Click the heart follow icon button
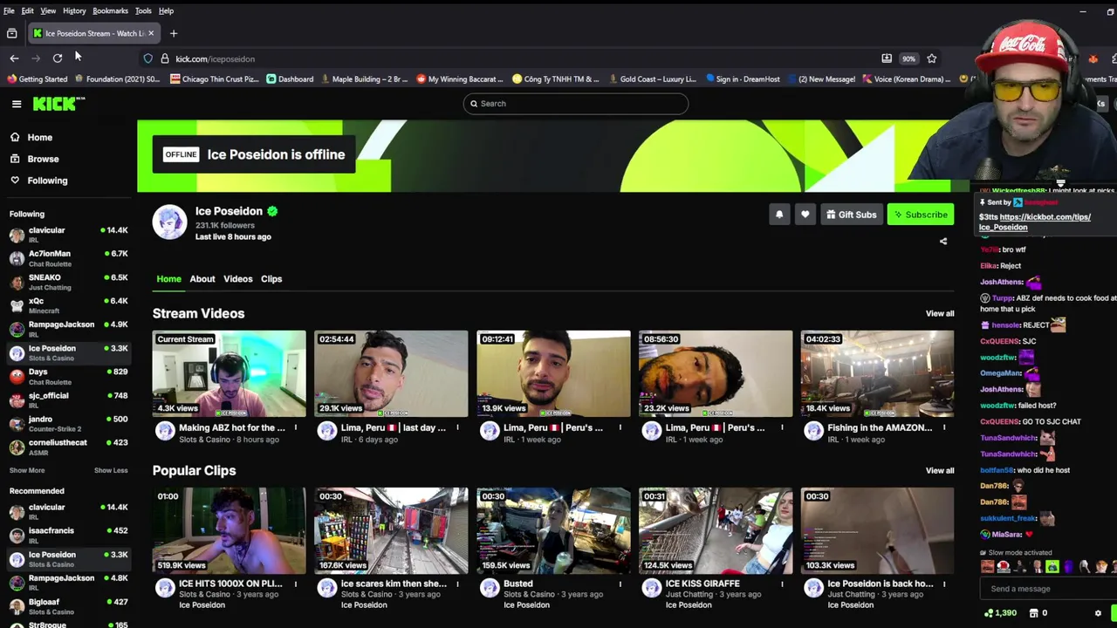The image size is (1117, 628). click(x=805, y=215)
